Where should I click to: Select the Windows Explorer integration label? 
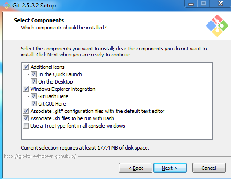coord(63,89)
